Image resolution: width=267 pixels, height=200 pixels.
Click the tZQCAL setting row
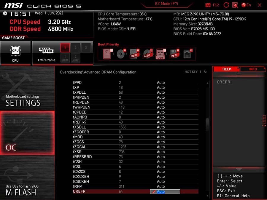(x=136, y=147)
